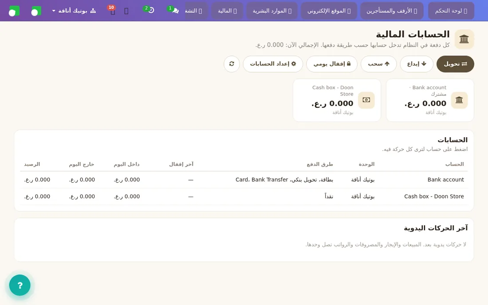Open the partially hidden التشغ menu item
The image size is (488, 305).
tap(197, 11)
